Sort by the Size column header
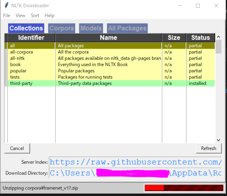 coord(174,38)
